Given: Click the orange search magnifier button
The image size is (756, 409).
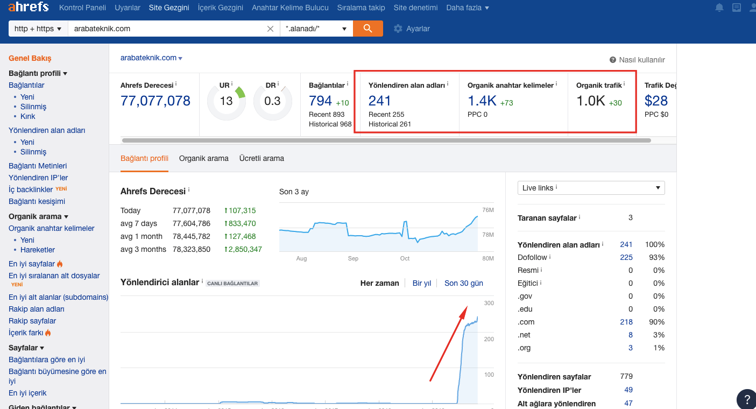Looking at the screenshot, I should 368,29.
